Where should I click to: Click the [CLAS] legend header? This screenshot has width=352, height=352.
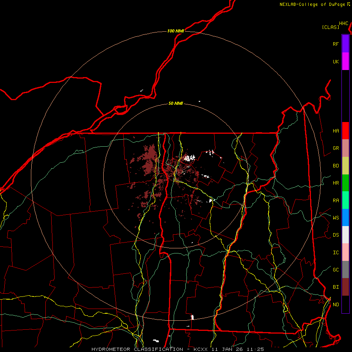pyautogui.click(x=330, y=27)
